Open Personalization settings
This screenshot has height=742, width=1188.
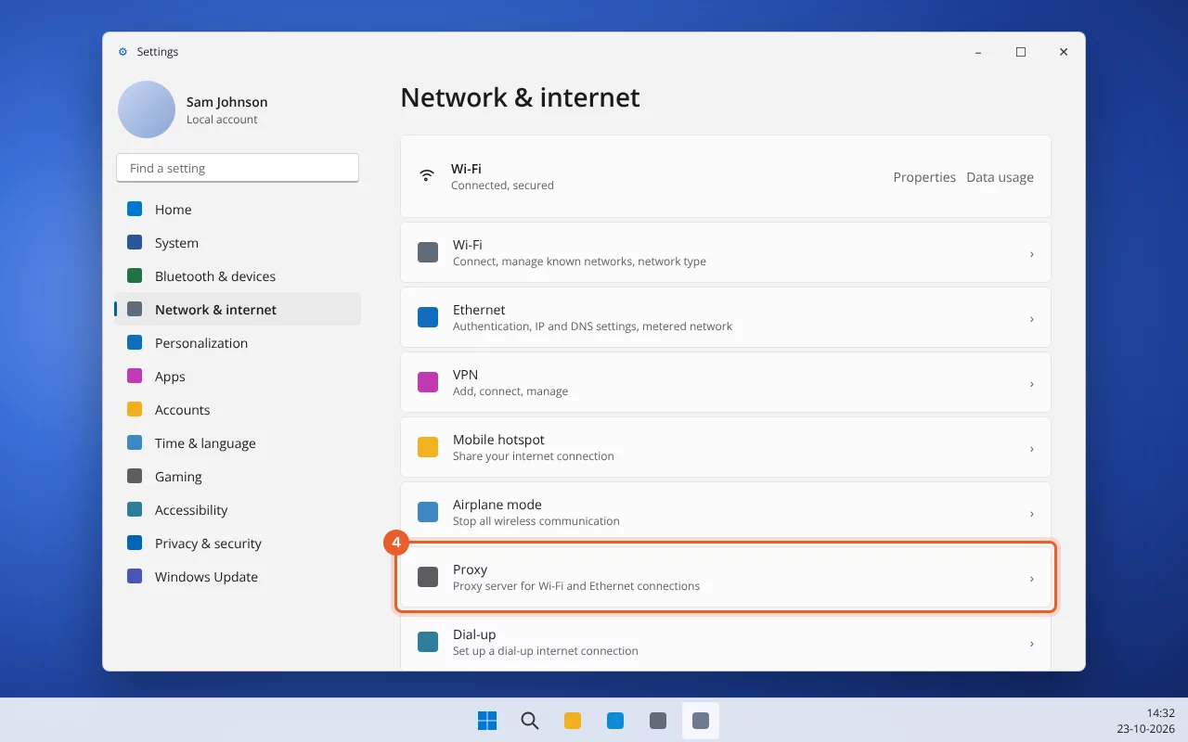pos(238,343)
